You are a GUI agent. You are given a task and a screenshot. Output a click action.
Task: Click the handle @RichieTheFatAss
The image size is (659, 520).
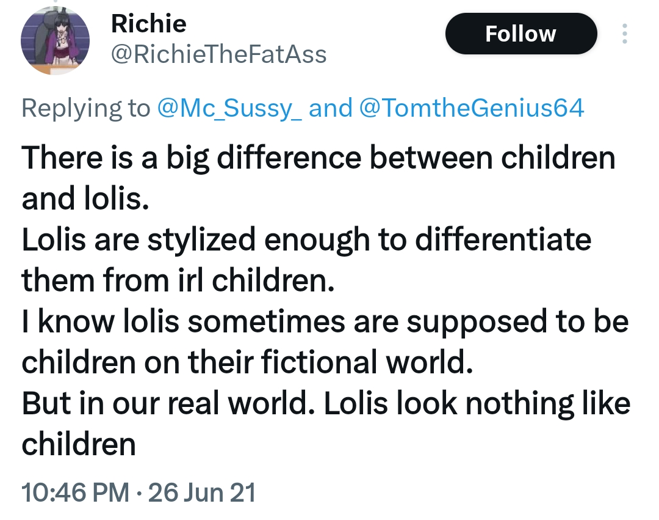pyautogui.click(x=219, y=54)
